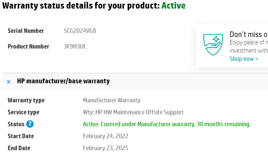This screenshot has width=268, height=155.
Task: Click the green Active coverage status message
Action: click(x=167, y=124)
